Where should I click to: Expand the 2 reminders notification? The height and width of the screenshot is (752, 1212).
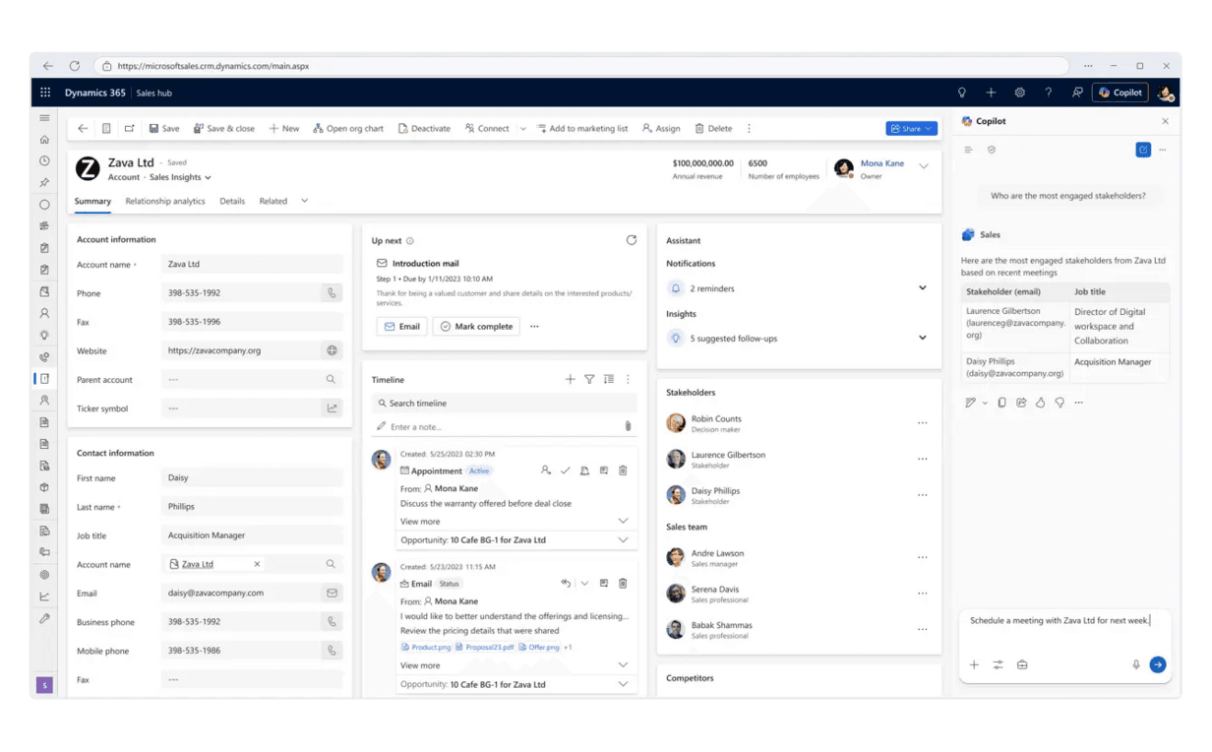click(x=922, y=288)
